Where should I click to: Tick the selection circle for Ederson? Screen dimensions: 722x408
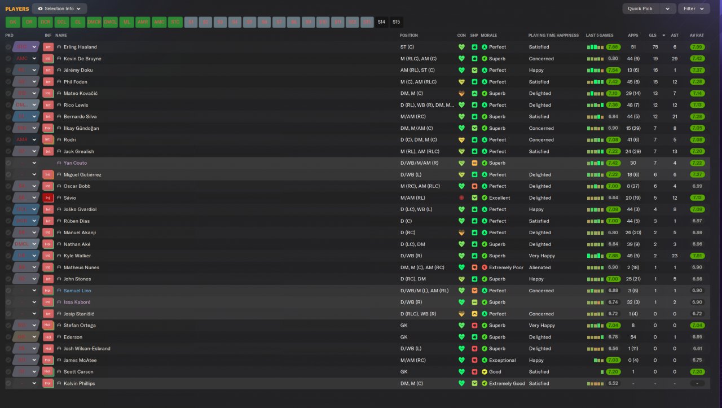coord(8,337)
